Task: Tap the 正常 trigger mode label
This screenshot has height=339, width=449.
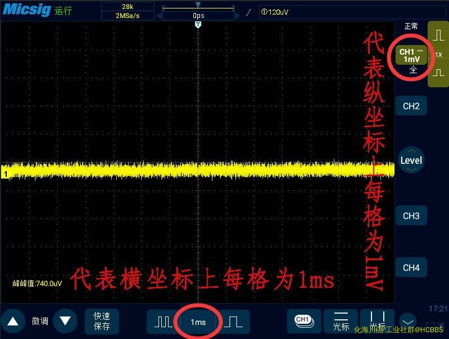Action: click(411, 26)
